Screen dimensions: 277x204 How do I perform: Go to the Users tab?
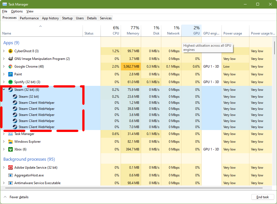click(80, 18)
